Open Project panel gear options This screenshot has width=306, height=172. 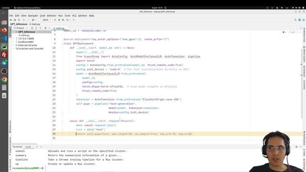[x=45, y=28]
